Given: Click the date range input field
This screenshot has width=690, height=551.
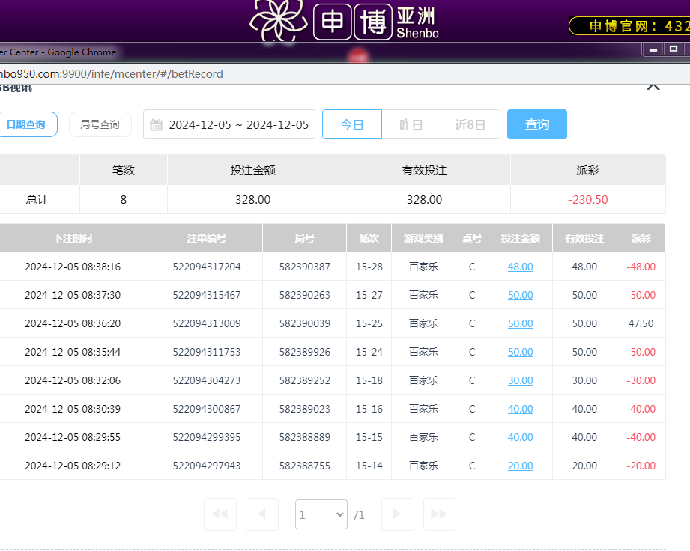Looking at the screenshot, I should click(x=238, y=125).
